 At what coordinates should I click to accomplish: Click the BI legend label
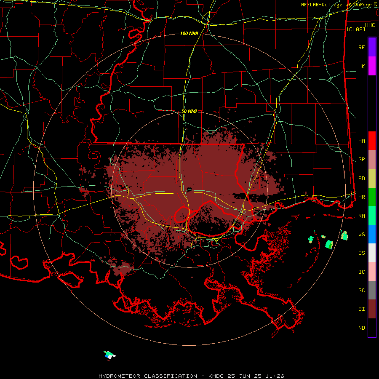coord(361,309)
